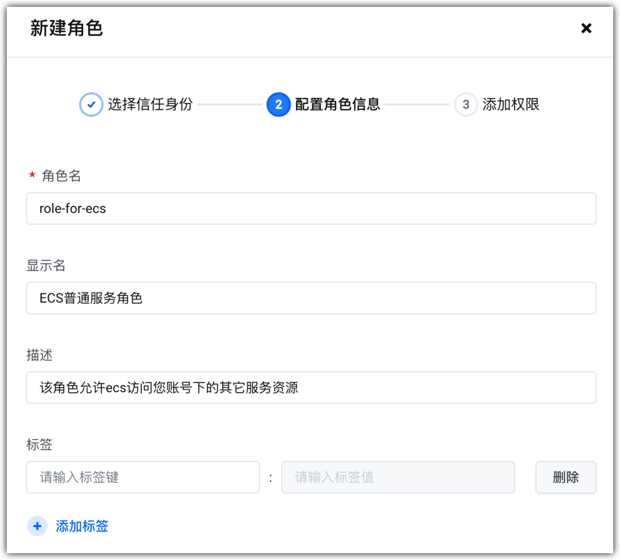This screenshot has height=560, width=620.
Task: Click the completed checkmark step icon
Action: point(91,105)
